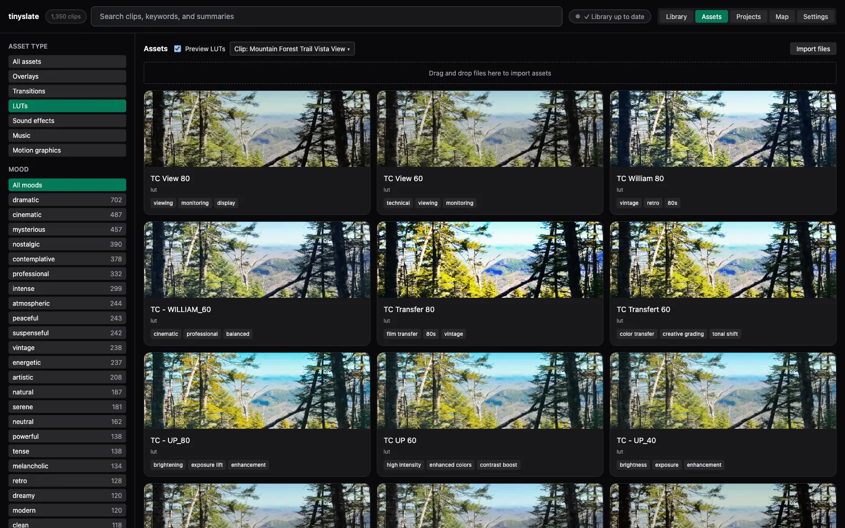Image resolution: width=845 pixels, height=528 pixels.
Task: Filter by atmospheric mood
Action: (67, 304)
